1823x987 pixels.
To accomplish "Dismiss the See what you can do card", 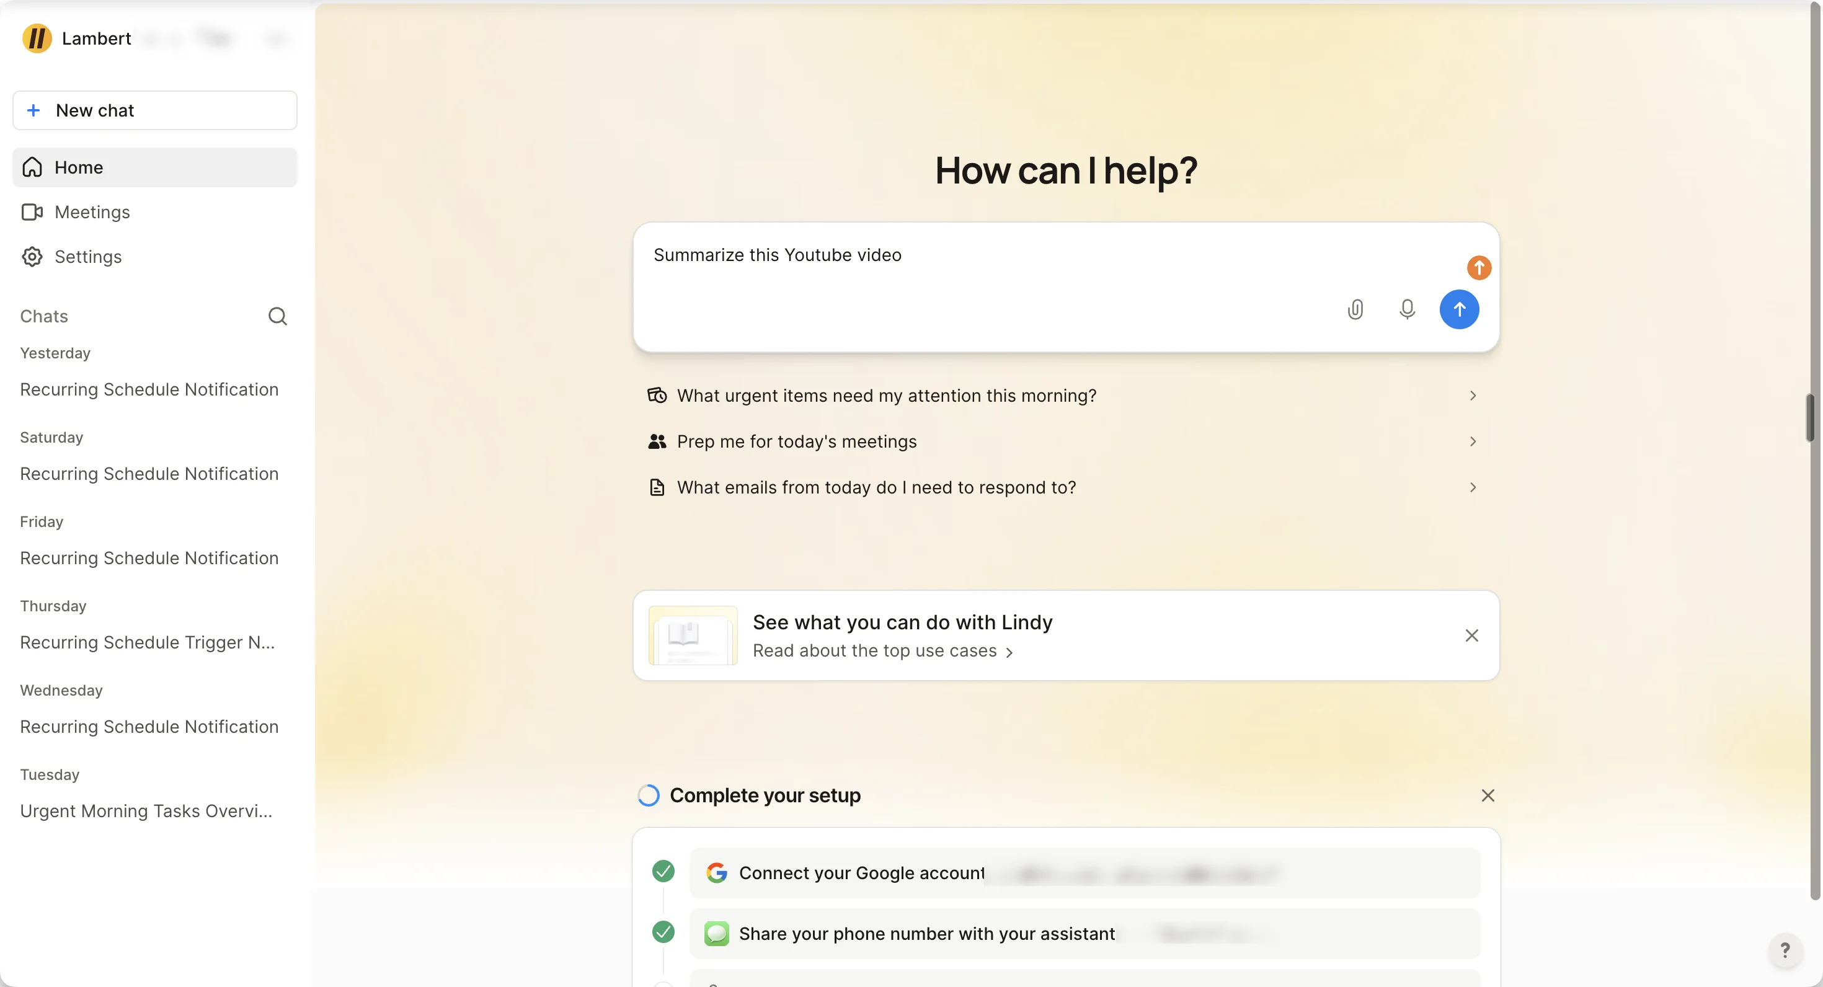I will click(1472, 636).
